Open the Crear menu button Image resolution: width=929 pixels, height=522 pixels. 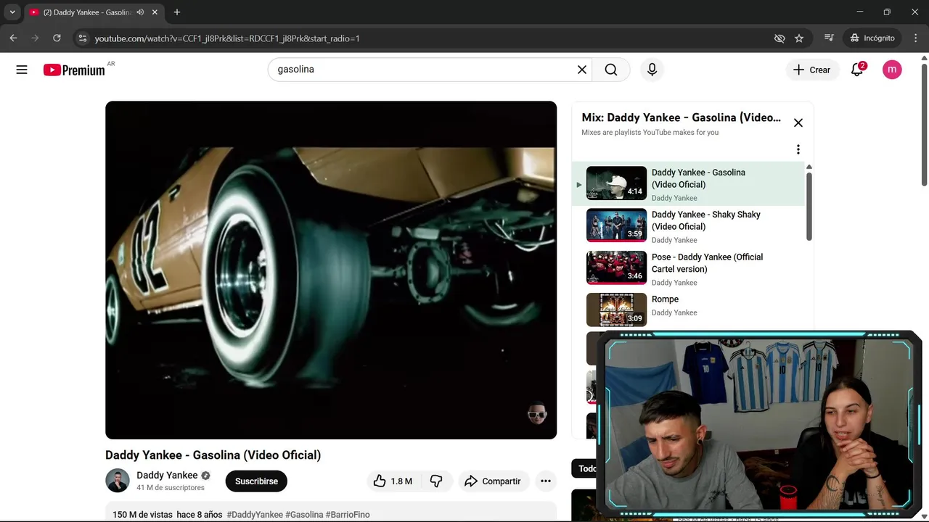click(811, 70)
